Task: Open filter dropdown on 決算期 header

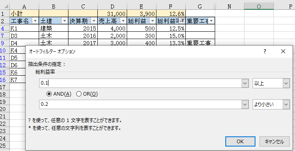Action: [x=94, y=21]
